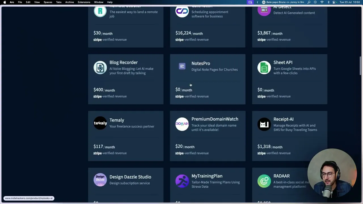This screenshot has height=204, width=363.
Task: Open the Edit menu
Action: pos(28,2)
